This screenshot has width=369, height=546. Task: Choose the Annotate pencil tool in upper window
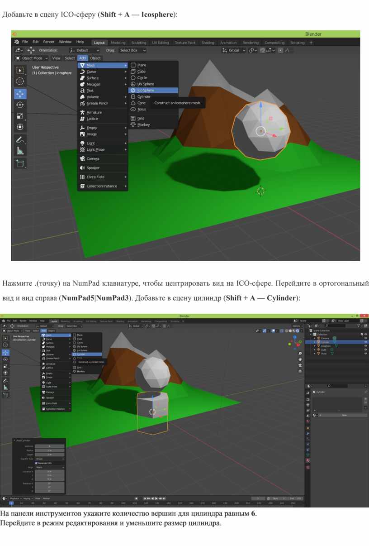[20, 139]
